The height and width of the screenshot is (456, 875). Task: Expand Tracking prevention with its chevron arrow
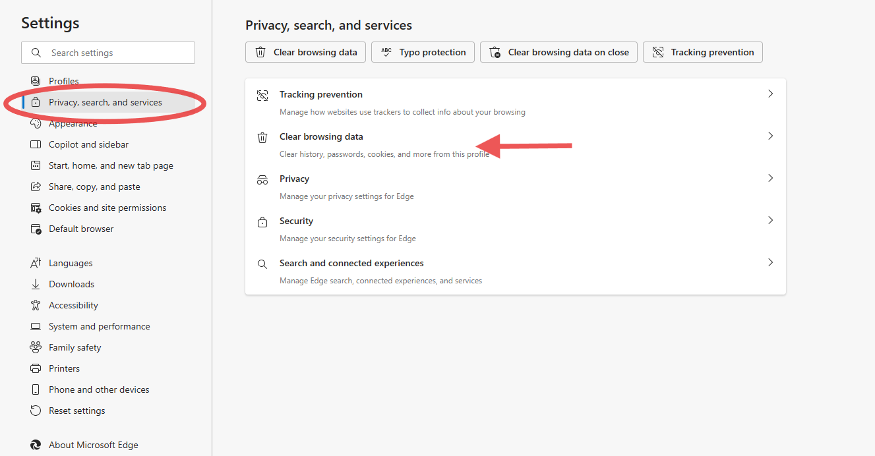[x=770, y=94]
